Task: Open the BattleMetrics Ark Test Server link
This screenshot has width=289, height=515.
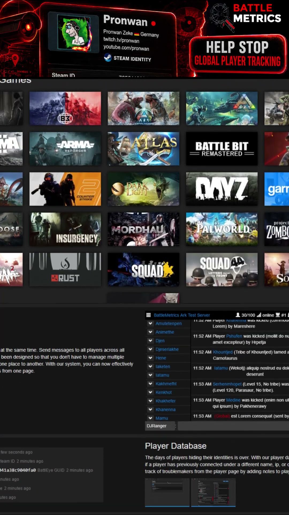Action: pyautogui.click(x=182, y=315)
